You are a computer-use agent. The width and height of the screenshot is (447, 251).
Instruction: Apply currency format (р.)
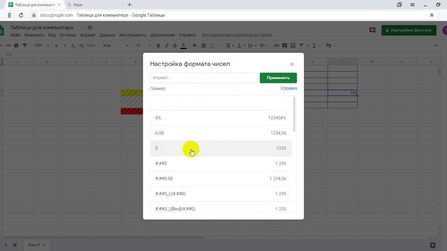(x=57, y=45)
